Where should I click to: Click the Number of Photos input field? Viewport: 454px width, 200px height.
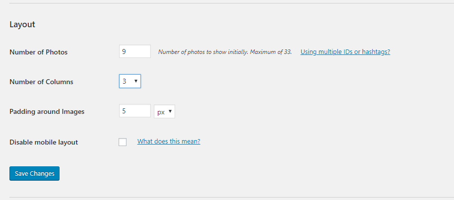[134, 51]
